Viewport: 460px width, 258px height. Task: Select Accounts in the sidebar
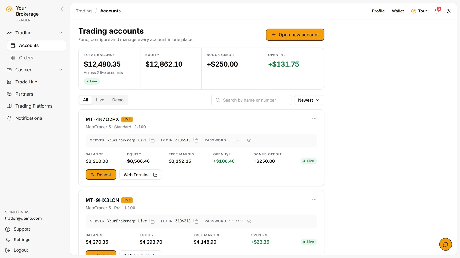pos(37,45)
